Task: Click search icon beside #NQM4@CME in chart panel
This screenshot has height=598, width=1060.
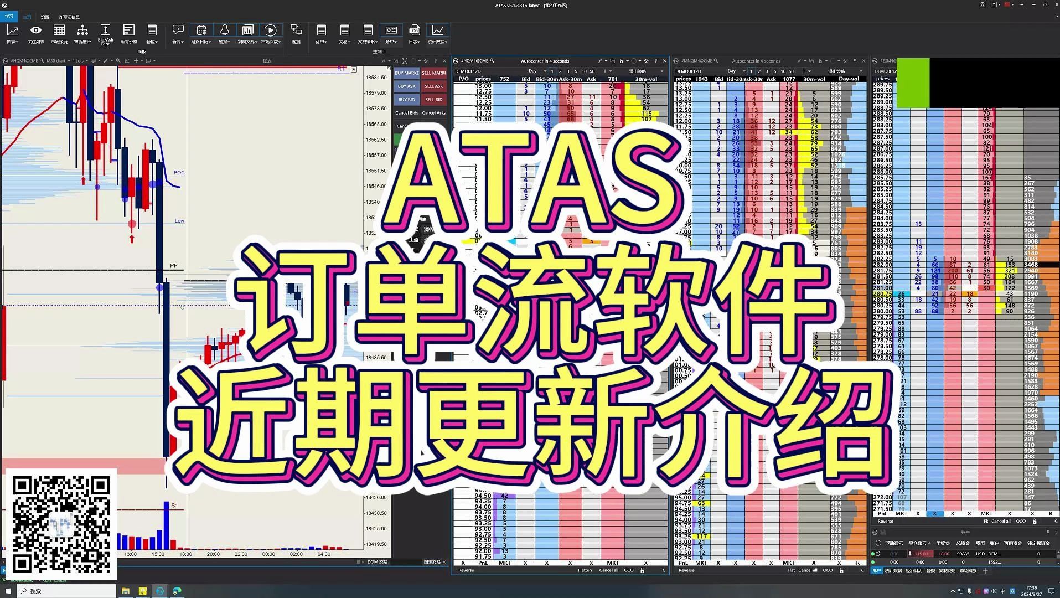Action: point(42,61)
